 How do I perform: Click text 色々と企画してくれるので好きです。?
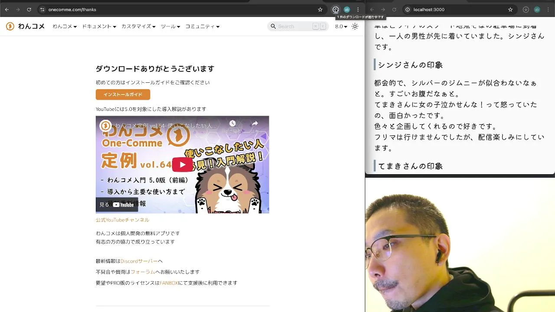pos(436,126)
